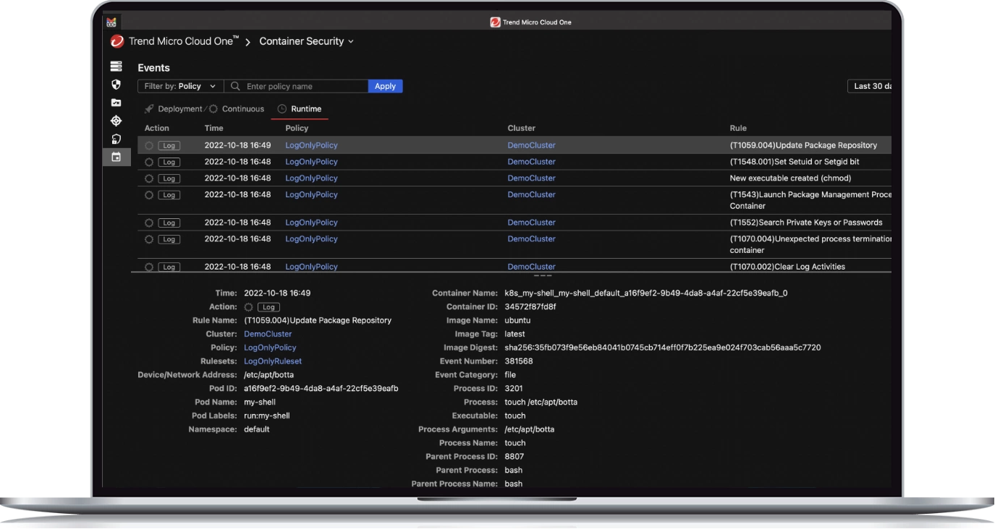Click the mail icon in top-left corner
This screenshot has width=995, height=529.
tap(112, 22)
